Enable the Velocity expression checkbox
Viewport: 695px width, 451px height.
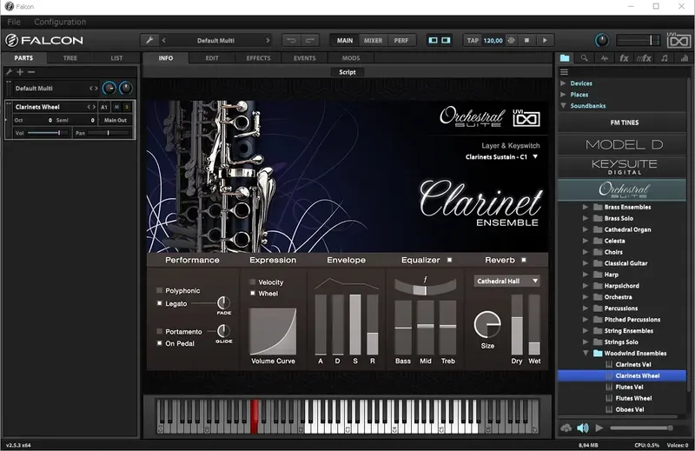(253, 282)
